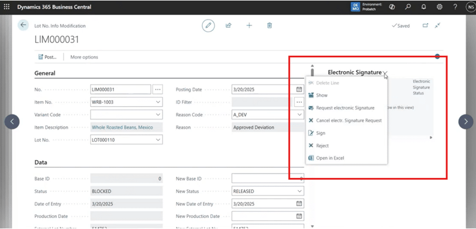Image resolution: width=476 pixels, height=229 pixels.
Task: Click the Post... action
Action: click(x=47, y=57)
